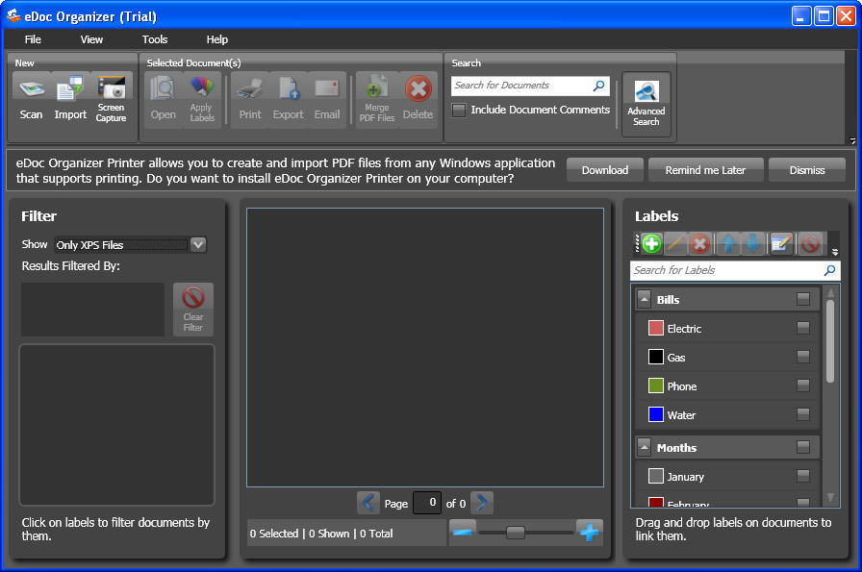
Task: Click the Electric red color swatch
Action: click(656, 328)
